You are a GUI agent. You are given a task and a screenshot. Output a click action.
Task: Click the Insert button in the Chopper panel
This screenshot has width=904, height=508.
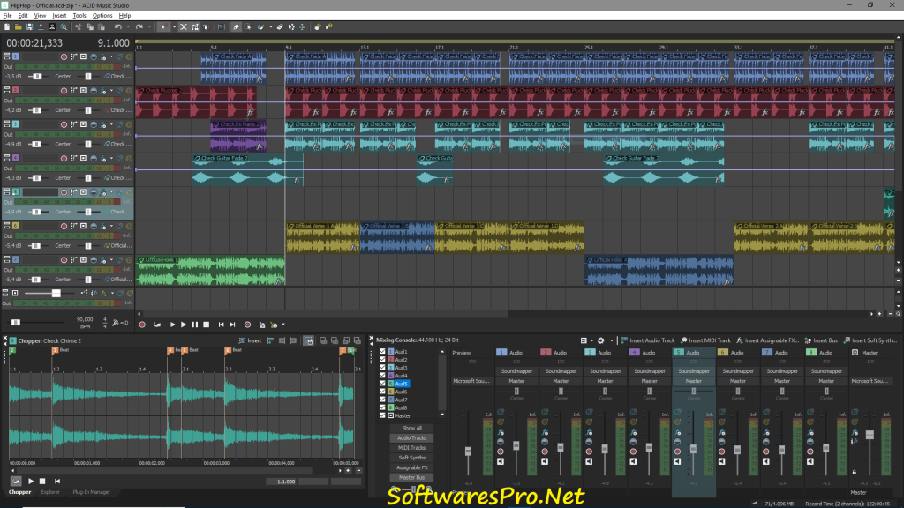pyautogui.click(x=252, y=341)
